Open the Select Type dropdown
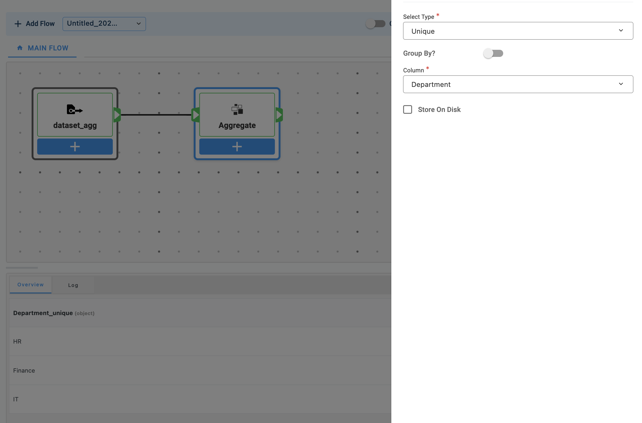Screen dimensions: 642x423 point(518,31)
